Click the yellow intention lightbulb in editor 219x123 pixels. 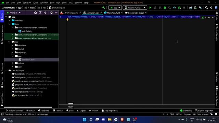tap(67, 20)
